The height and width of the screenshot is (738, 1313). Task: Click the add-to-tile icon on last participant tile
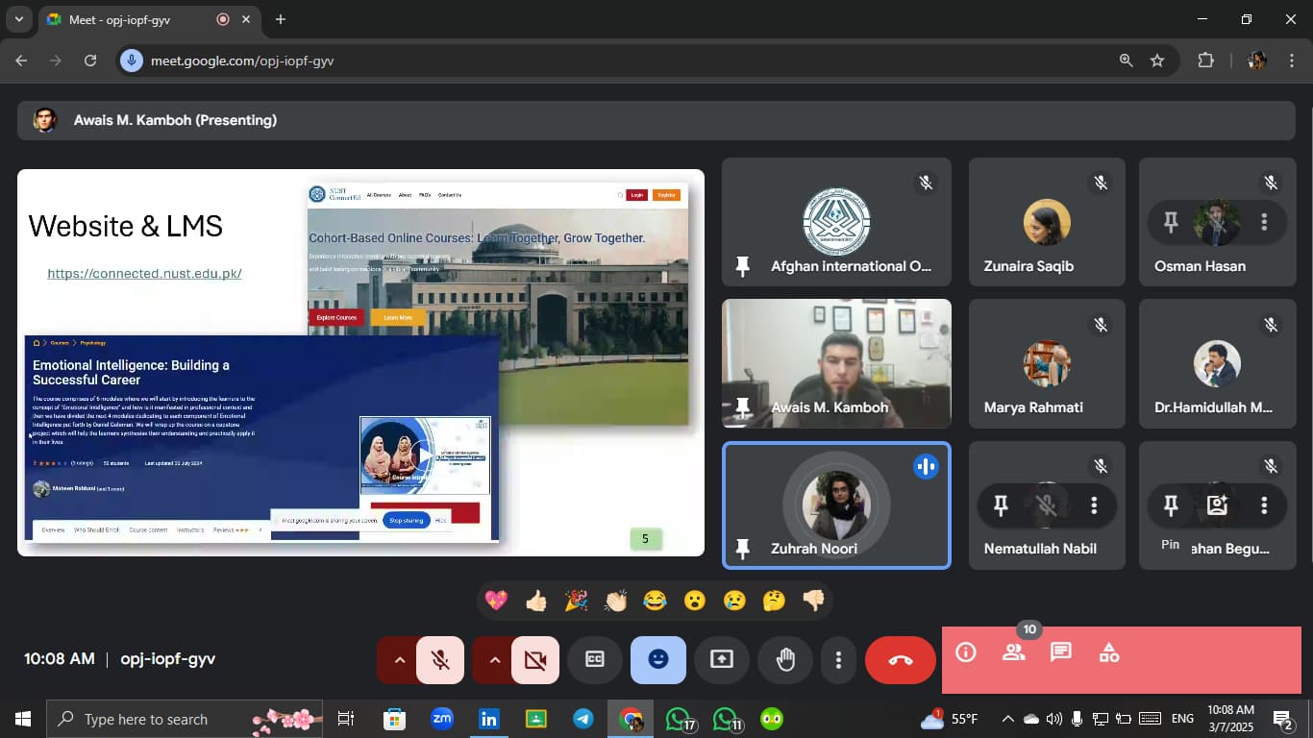coord(1217,505)
